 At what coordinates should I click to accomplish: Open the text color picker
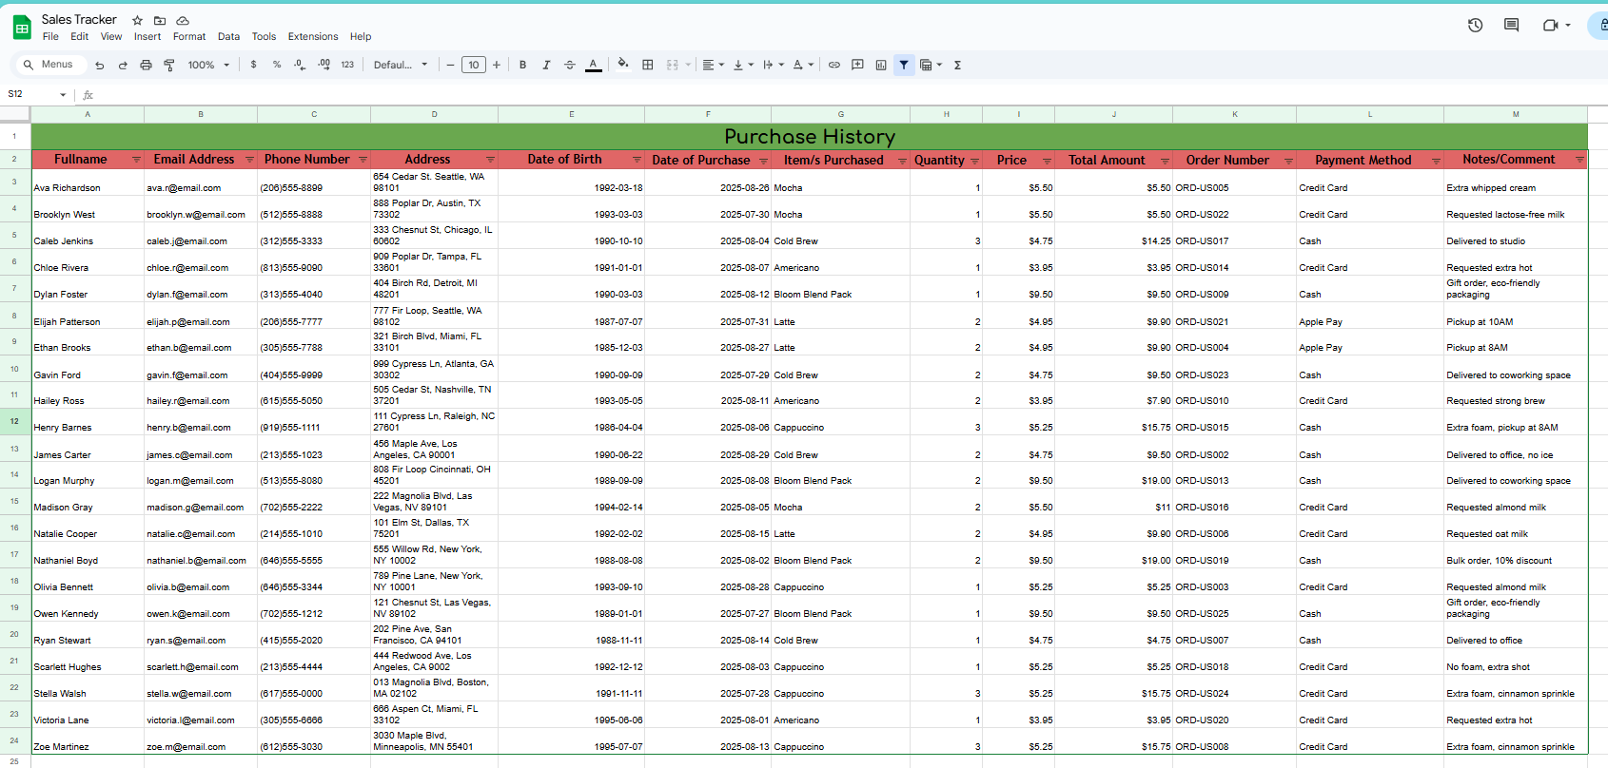click(x=594, y=65)
